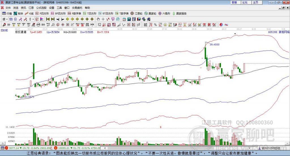The image size is (290, 156).
Task: Open the 交易委托 menu
Action: (x=77, y=8)
